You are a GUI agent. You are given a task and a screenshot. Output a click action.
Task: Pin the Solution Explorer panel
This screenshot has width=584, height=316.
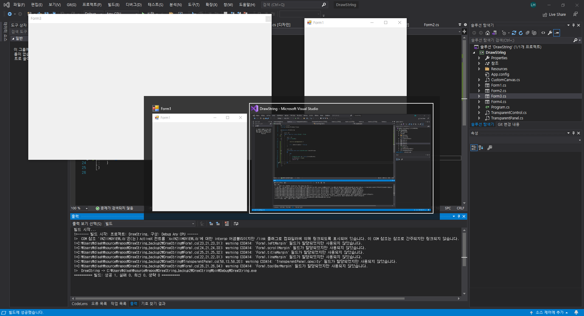point(573,25)
